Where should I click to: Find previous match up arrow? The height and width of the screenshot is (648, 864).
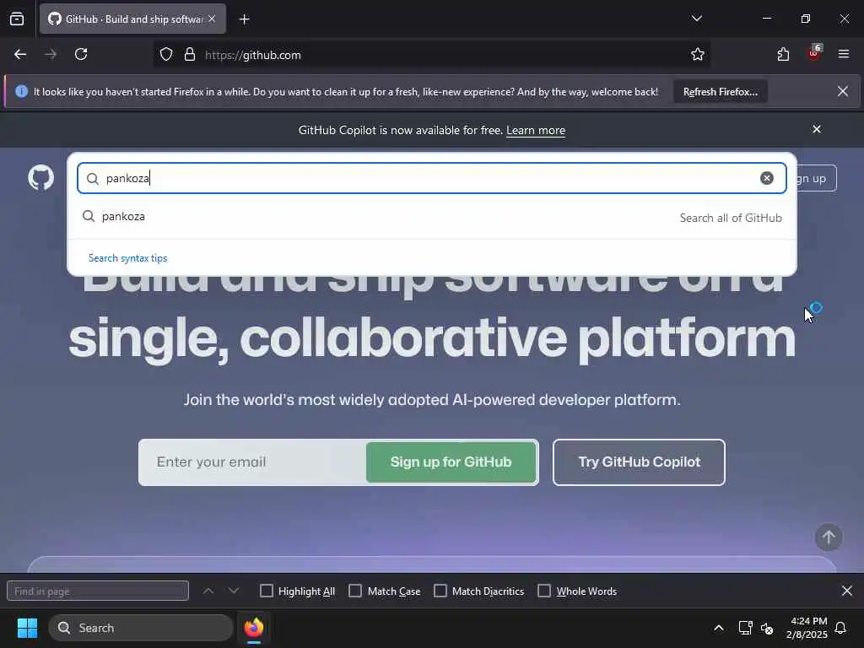click(x=208, y=591)
